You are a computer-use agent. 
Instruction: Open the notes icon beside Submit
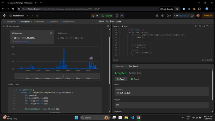coord(117,15)
